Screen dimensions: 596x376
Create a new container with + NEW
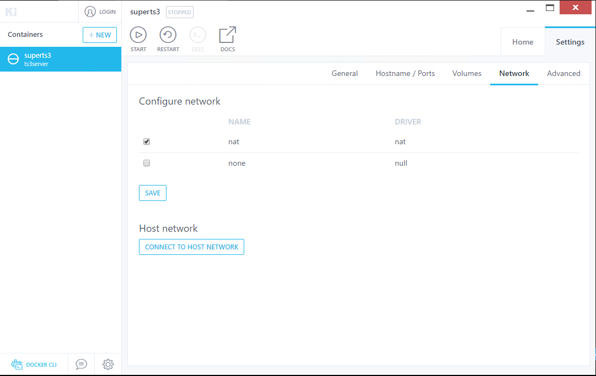click(x=100, y=35)
